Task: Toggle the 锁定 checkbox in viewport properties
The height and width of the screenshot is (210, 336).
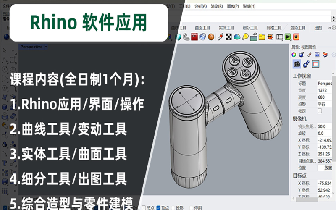Action: (x=320, y=111)
